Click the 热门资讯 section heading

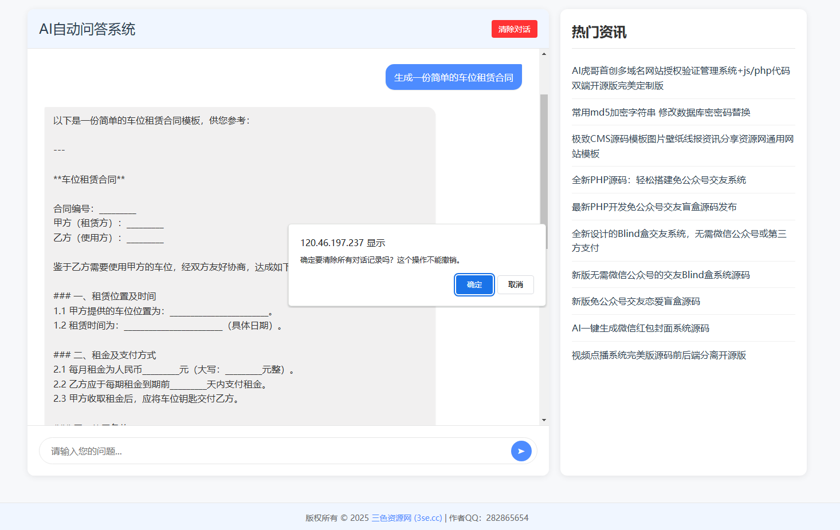pos(598,33)
